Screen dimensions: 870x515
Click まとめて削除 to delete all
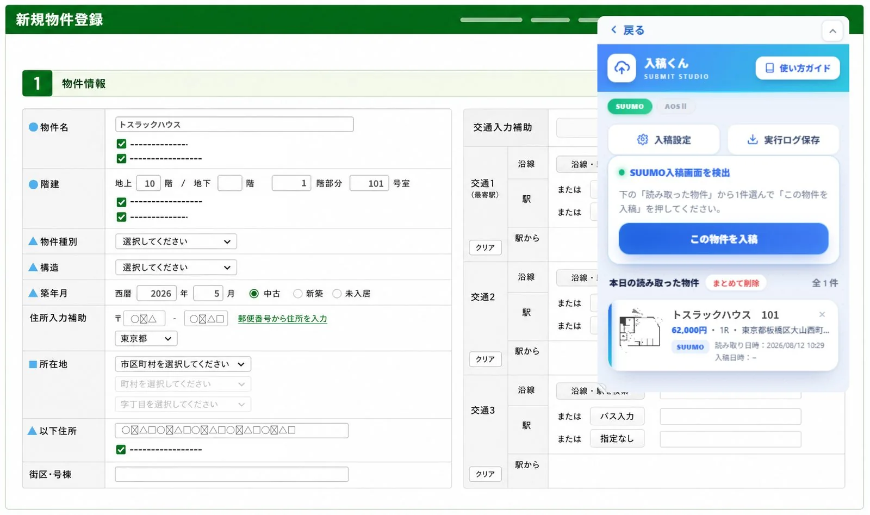pos(736,283)
